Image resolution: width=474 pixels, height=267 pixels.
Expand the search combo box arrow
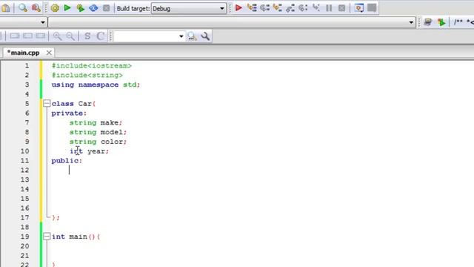pyautogui.click(x=181, y=36)
